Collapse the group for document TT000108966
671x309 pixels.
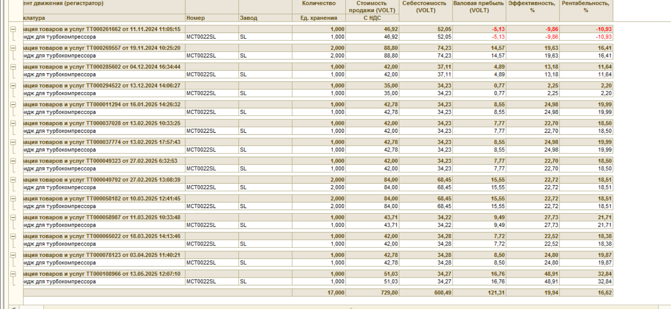pos(13,274)
